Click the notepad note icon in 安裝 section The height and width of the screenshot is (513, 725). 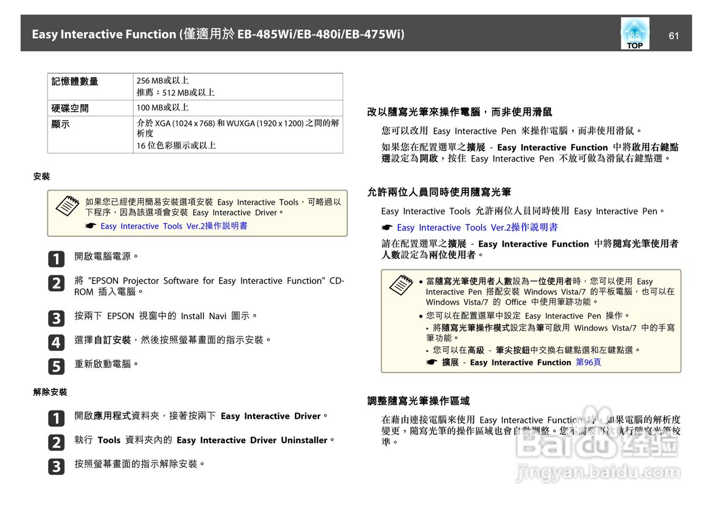(x=67, y=205)
